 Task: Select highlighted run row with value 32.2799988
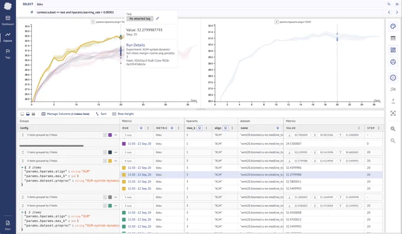click(251, 174)
